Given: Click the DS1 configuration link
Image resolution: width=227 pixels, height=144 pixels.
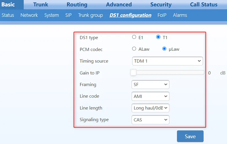Looking at the screenshot, I should (130, 15).
